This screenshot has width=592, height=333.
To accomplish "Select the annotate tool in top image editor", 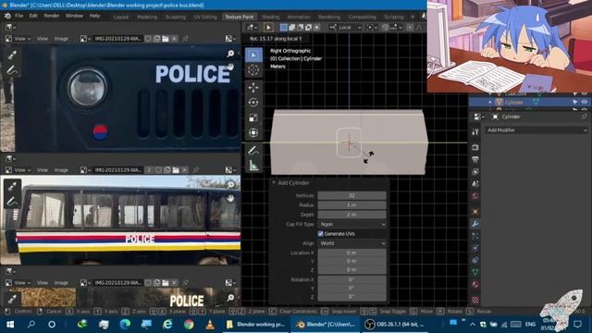I will coord(12,70).
